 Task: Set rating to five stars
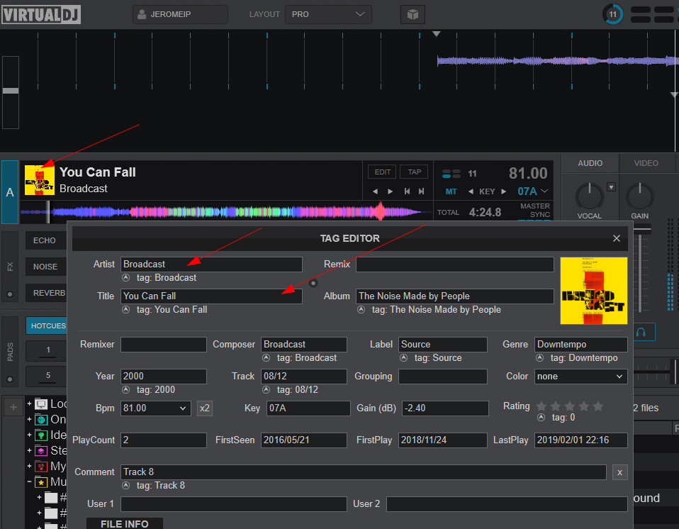pyautogui.click(x=598, y=406)
